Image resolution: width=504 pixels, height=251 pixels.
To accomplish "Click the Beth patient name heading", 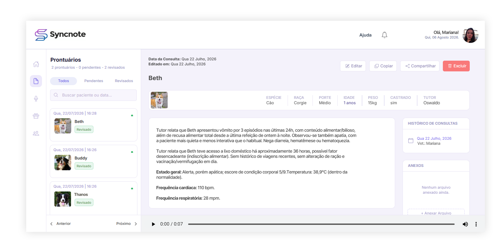I will pos(155,78).
